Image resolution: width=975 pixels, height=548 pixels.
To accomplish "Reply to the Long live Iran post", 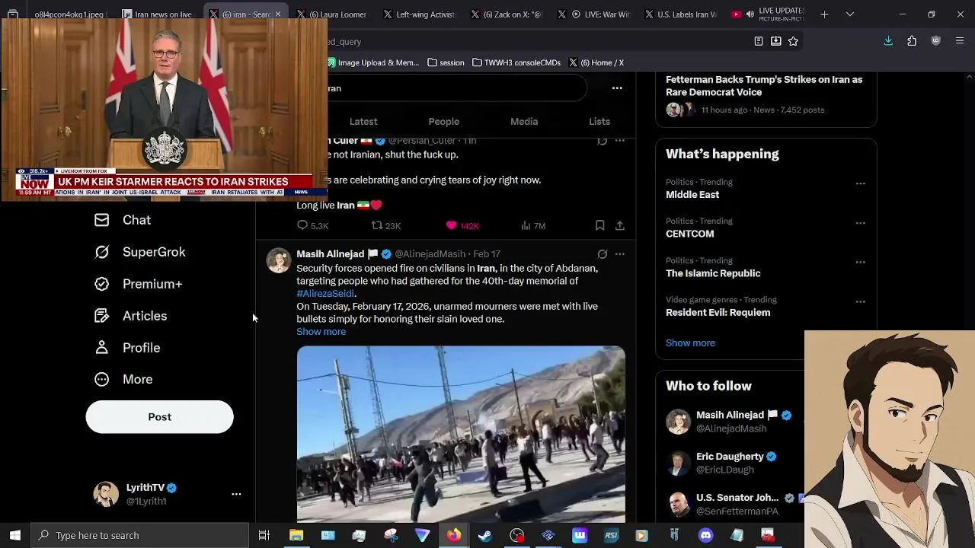I will pyautogui.click(x=312, y=225).
